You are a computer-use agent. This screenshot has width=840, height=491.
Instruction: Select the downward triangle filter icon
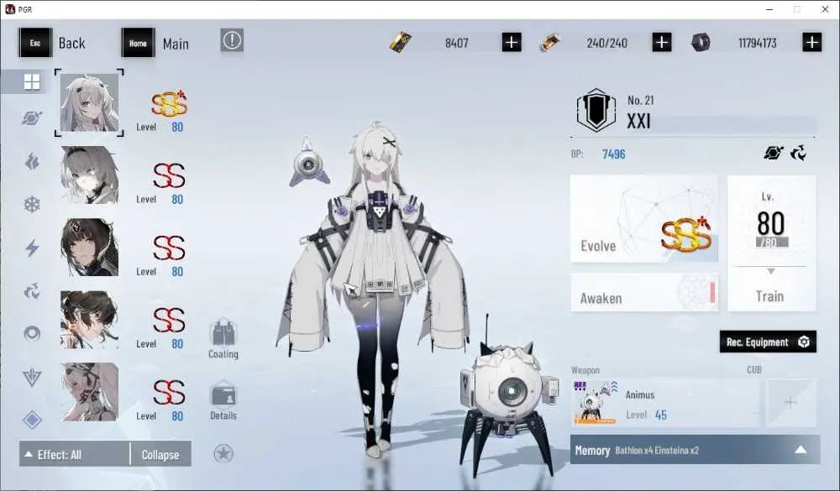tap(32, 378)
